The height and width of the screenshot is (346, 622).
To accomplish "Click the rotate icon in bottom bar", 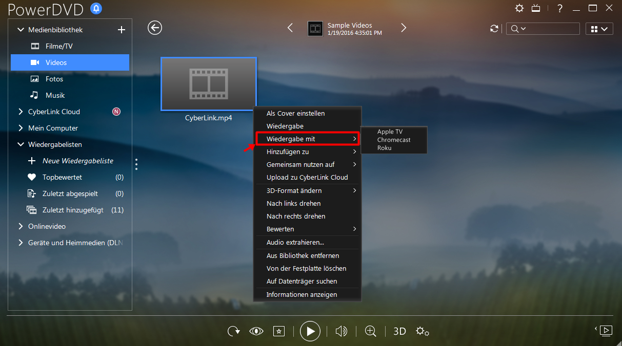I will 234,331.
